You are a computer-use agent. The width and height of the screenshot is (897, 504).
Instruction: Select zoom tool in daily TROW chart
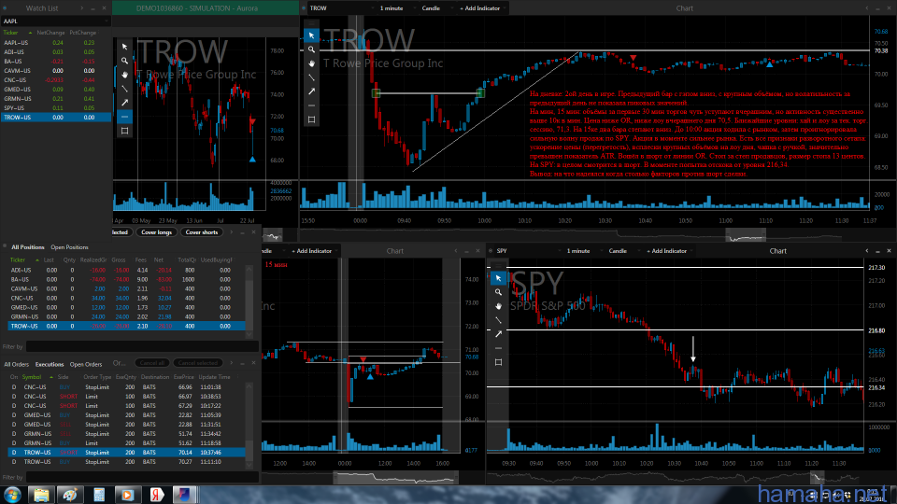pyautogui.click(x=124, y=61)
